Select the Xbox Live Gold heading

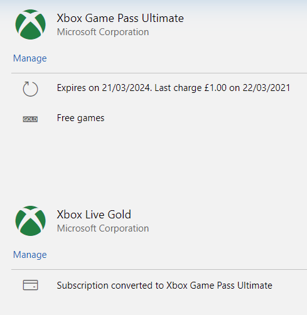tap(94, 215)
